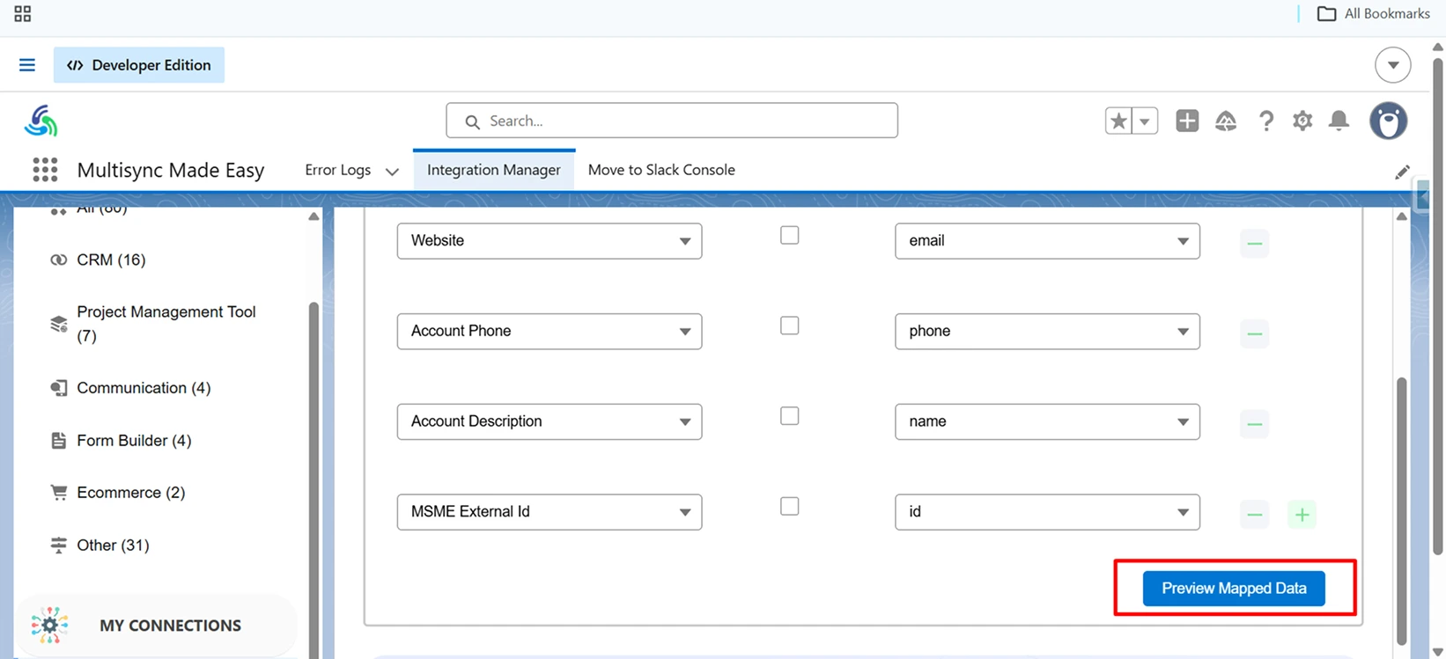Tick the checkbox in MSME External Id row
Viewport: 1446px width, 659px height.
pos(790,507)
